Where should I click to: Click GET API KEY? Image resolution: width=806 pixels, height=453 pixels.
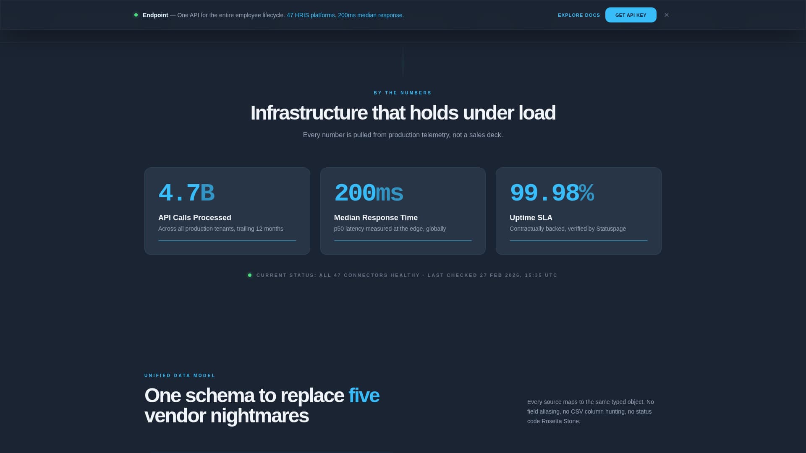(631, 15)
